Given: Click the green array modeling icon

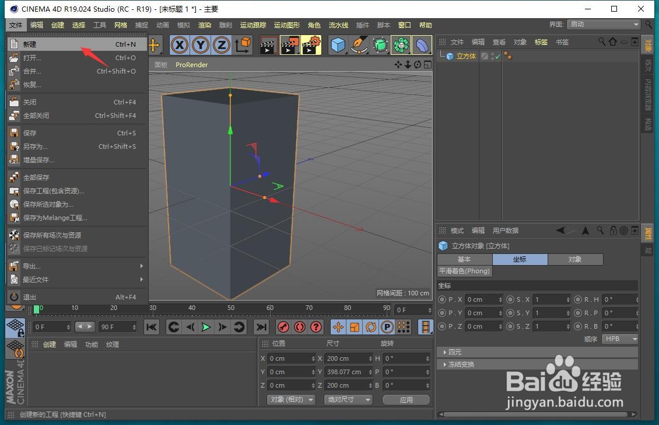Looking at the screenshot, I should (401, 45).
